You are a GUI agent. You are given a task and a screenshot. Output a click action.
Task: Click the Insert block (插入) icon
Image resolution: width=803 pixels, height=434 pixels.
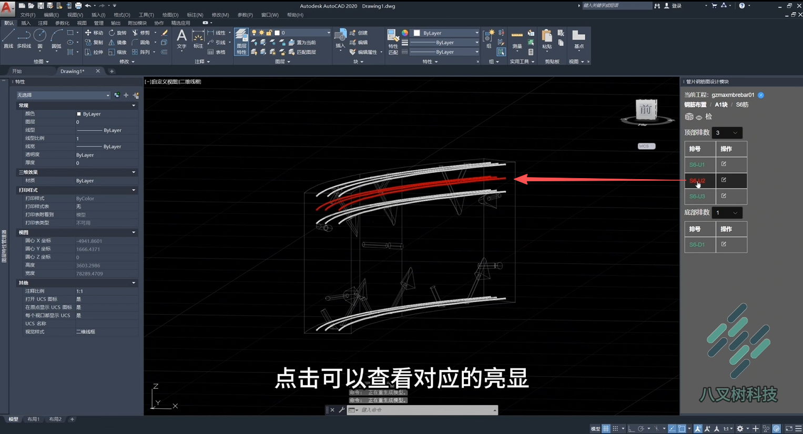tap(340, 39)
